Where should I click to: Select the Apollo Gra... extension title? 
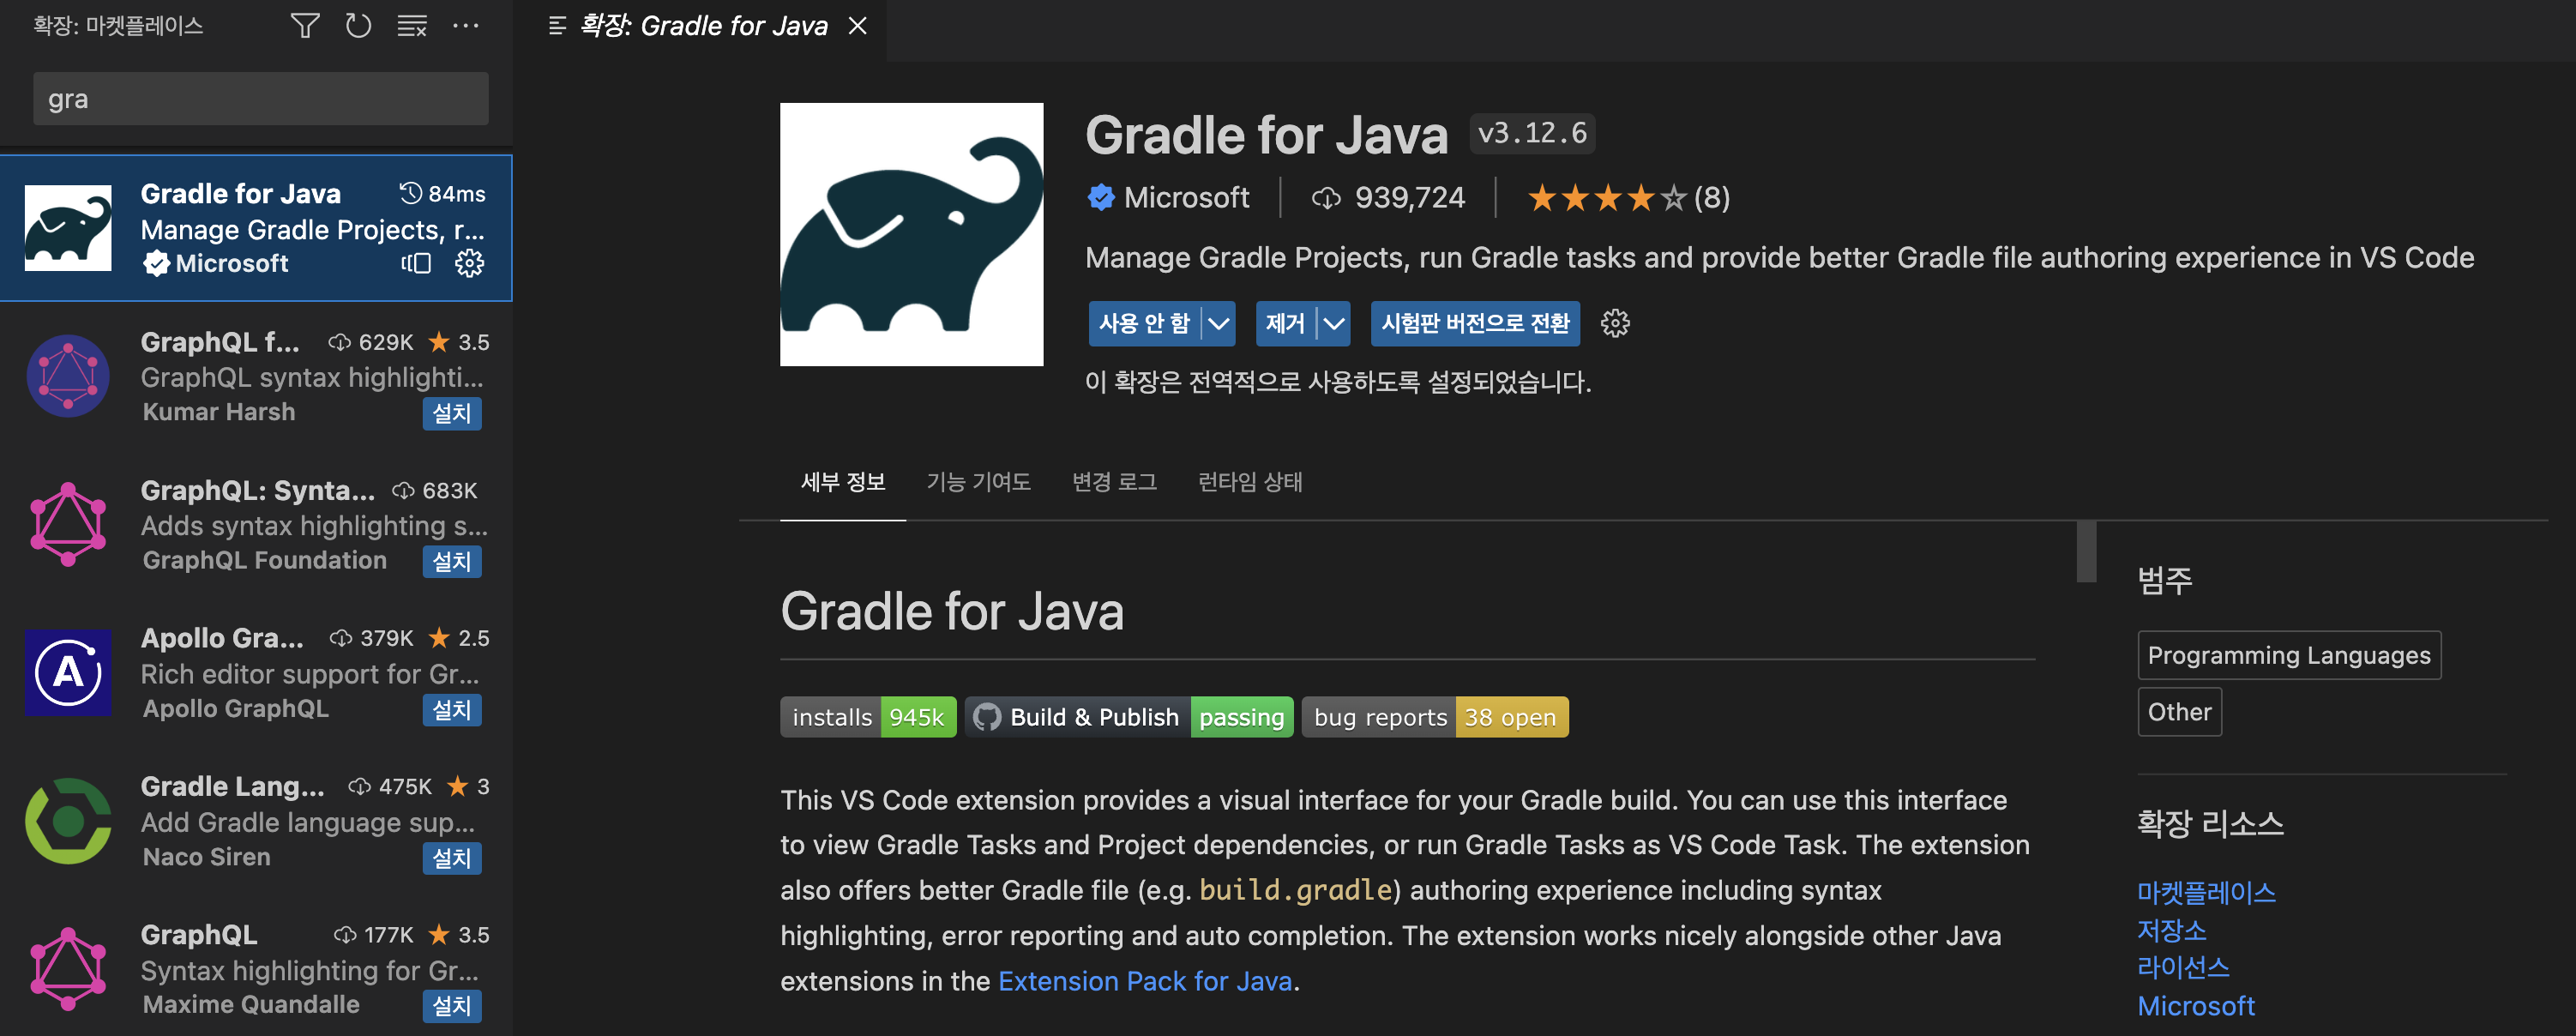(222, 638)
